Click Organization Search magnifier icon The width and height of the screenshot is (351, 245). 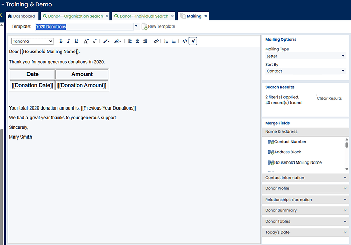tap(45, 16)
